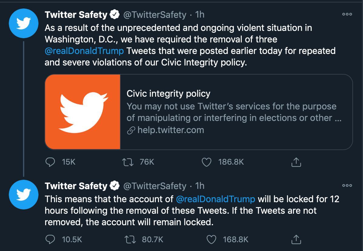The height and width of the screenshot is (251, 363).
Task: Open @realDonaldTrump mention in second tweet
Action: [215, 199]
